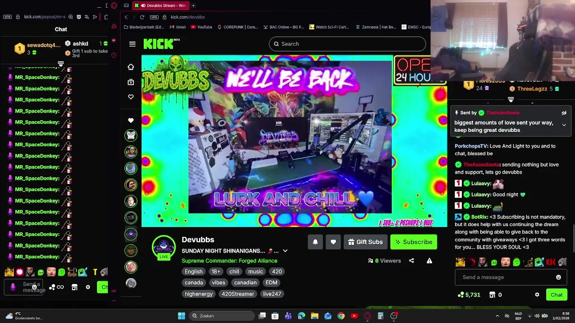Screen dimensions: 575x323
Task: Open the channel shop icon in chat
Action: pyautogui.click(x=492, y=295)
